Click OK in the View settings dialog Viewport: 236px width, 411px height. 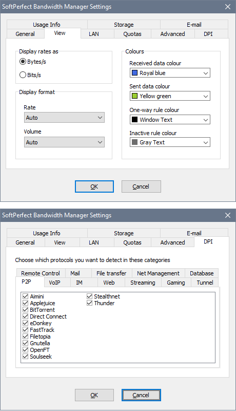click(94, 186)
